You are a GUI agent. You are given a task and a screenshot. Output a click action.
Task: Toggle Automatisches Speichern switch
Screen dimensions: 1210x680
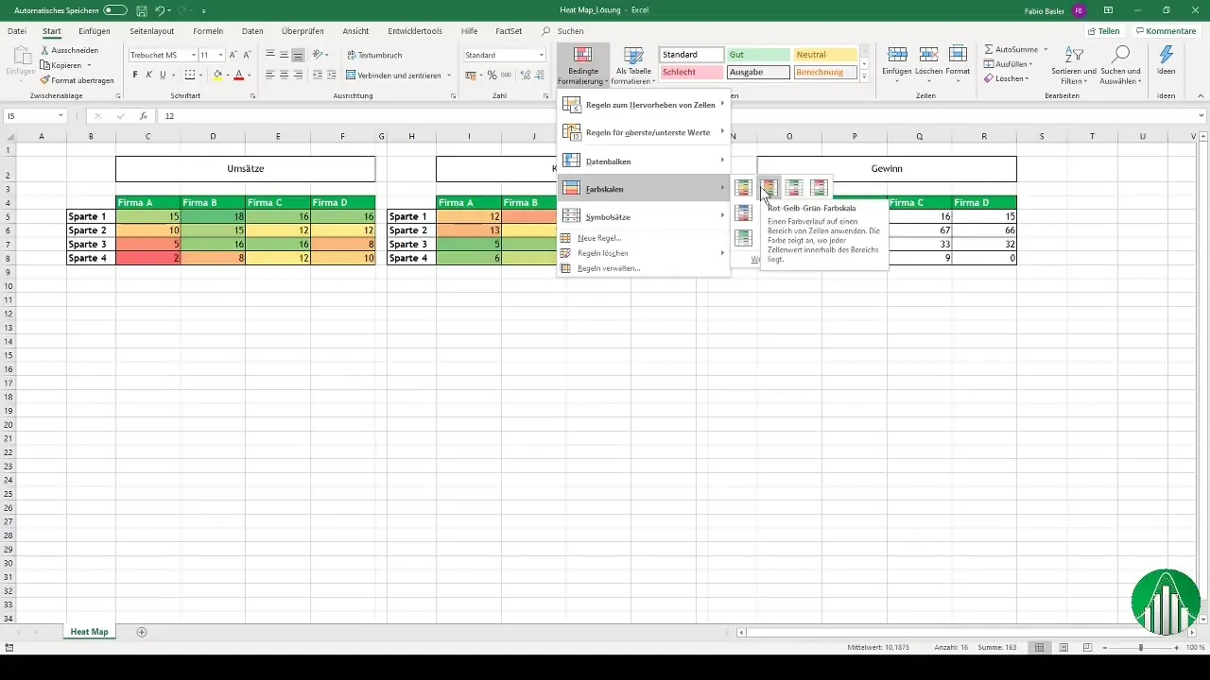115,10
